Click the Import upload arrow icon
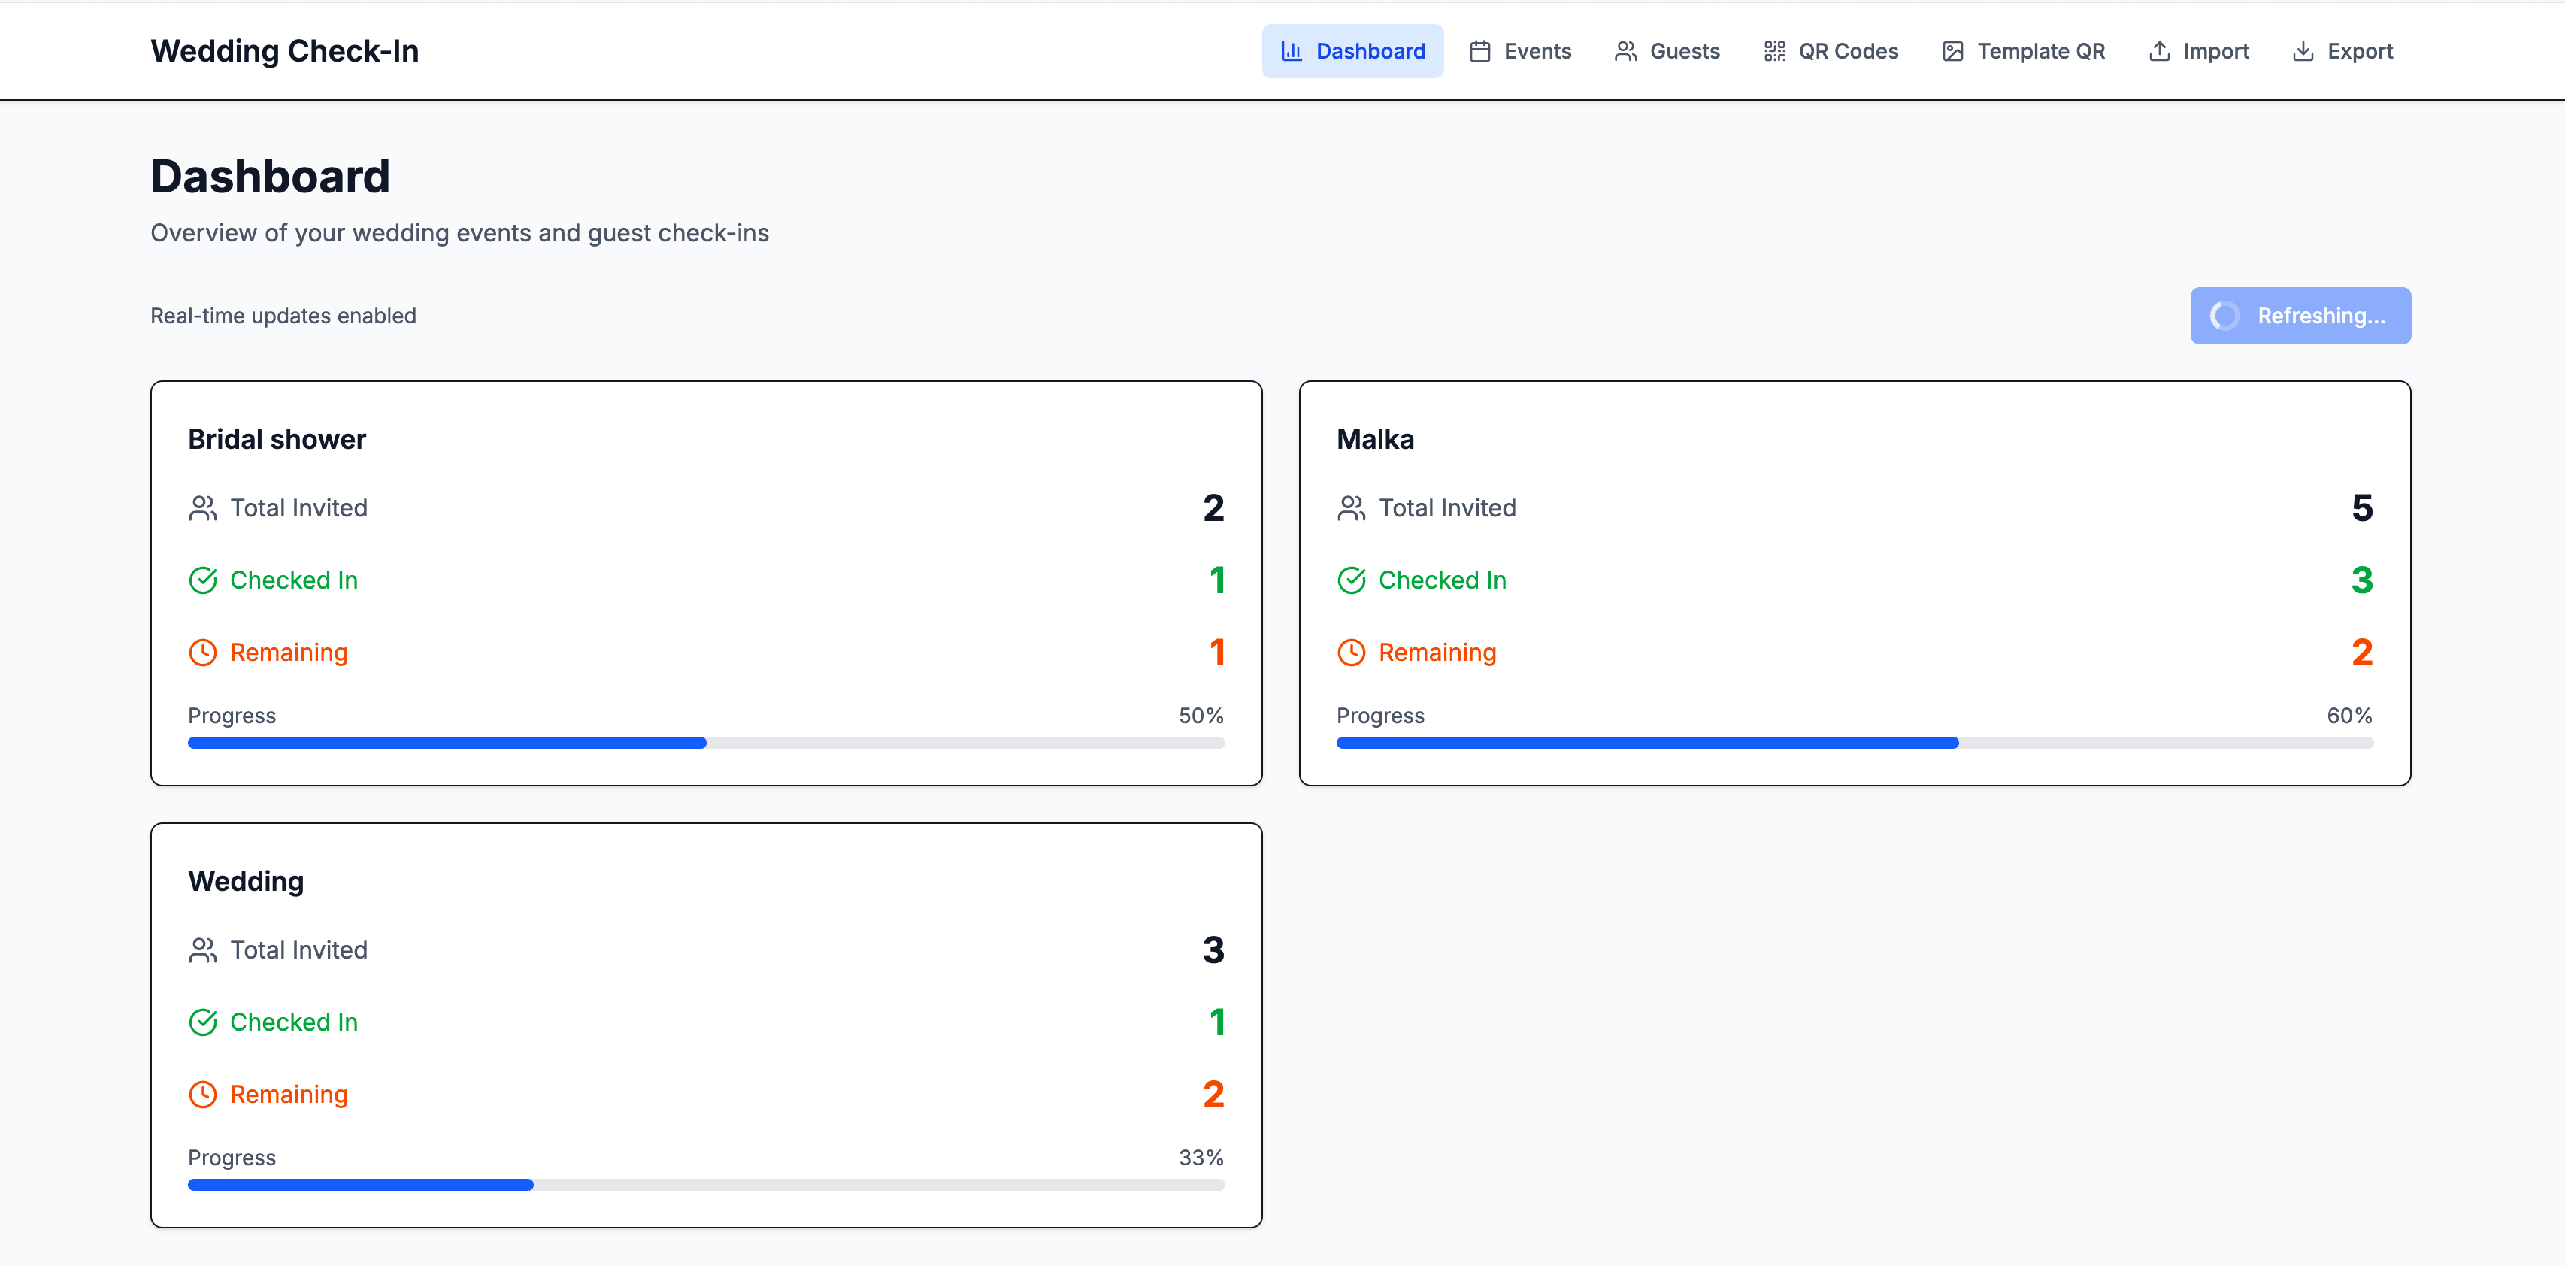 [x=2159, y=51]
